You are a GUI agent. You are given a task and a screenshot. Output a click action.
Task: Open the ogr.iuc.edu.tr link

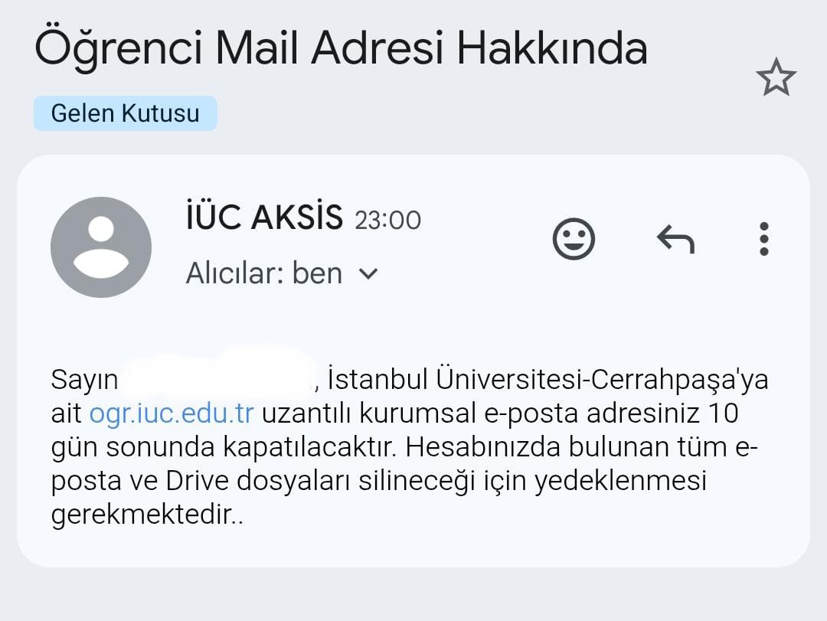[171, 413]
